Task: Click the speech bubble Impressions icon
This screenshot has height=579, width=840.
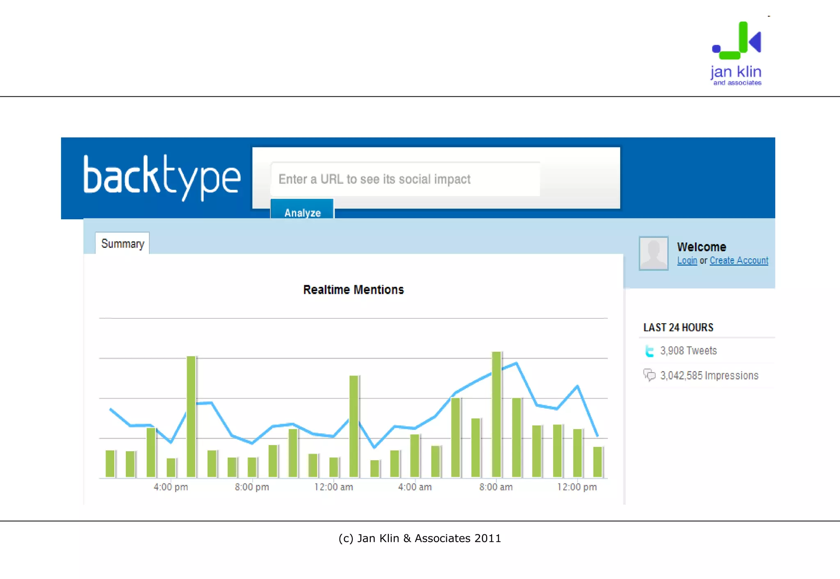Action: pyautogui.click(x=649, y=375)
